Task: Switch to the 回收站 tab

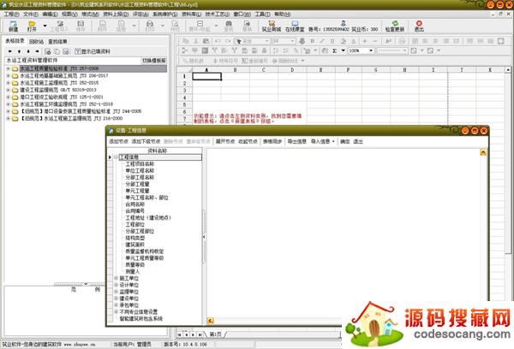Action: (36, 42)
